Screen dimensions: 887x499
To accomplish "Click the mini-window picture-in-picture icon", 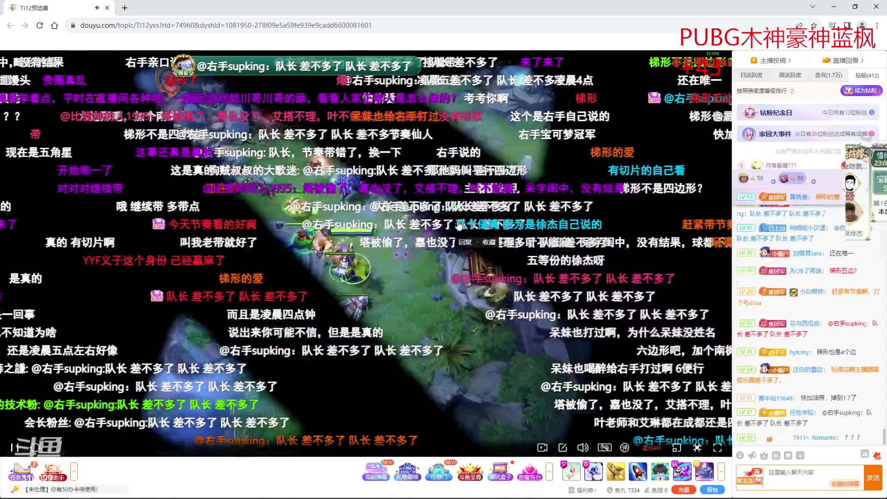I will [x=677, y=447].
